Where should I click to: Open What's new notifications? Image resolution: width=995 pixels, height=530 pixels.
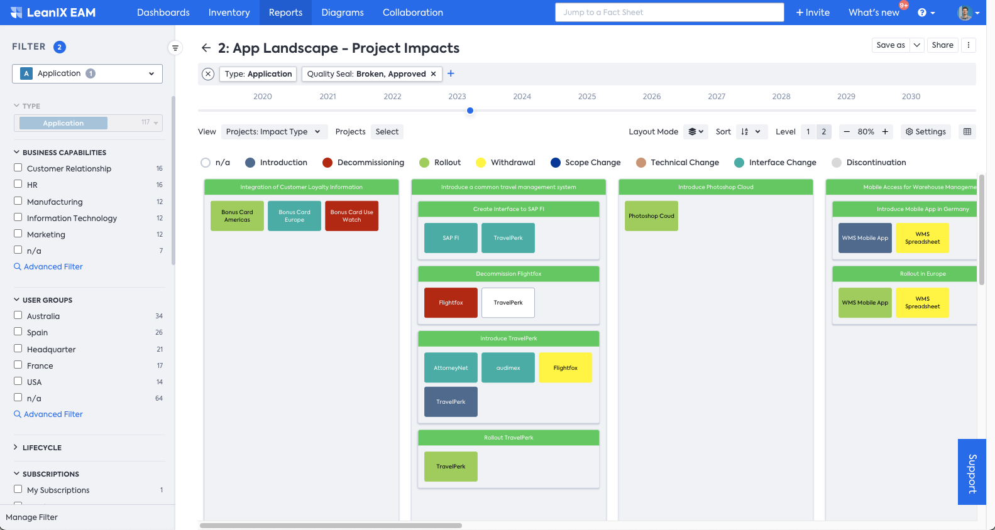(x=874, y=13)
